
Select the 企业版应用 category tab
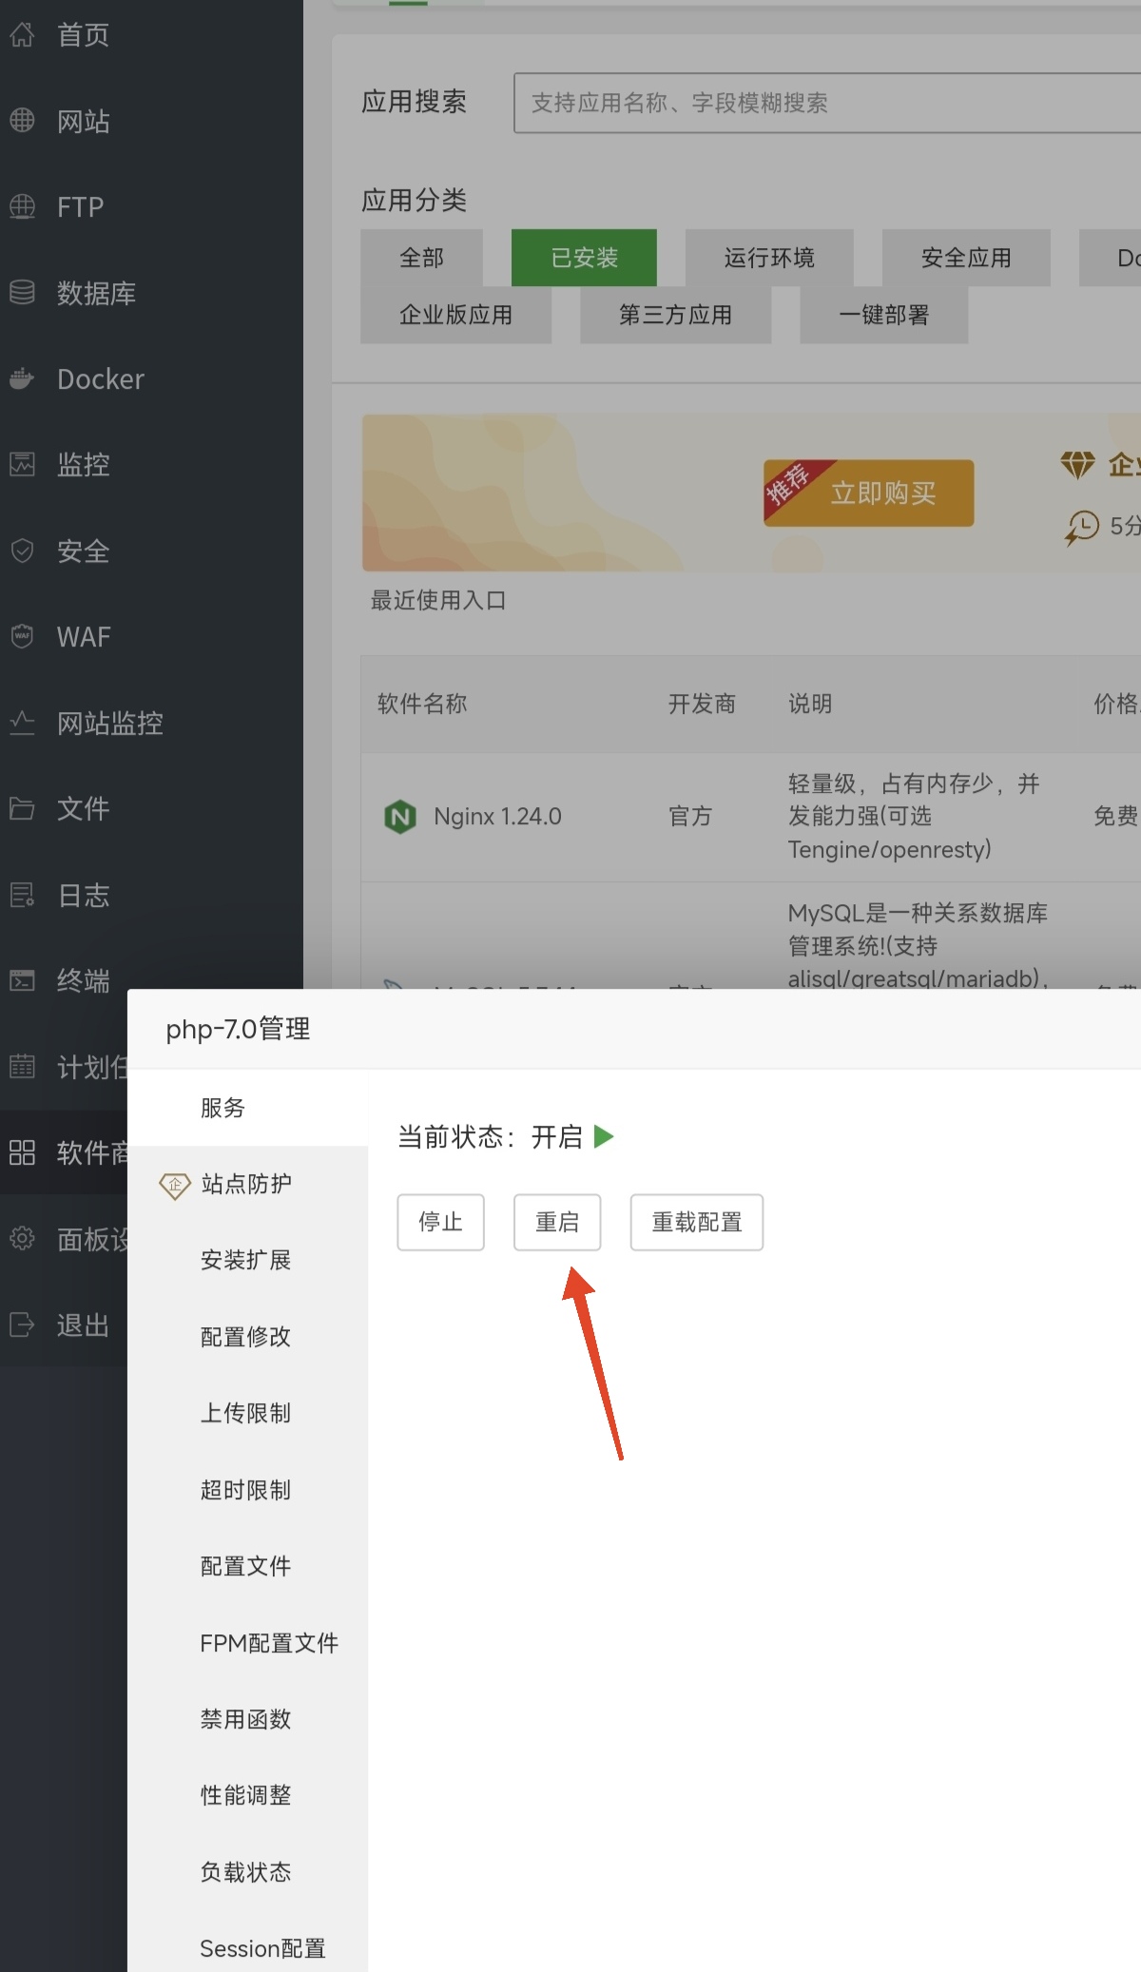pos(455,315)
